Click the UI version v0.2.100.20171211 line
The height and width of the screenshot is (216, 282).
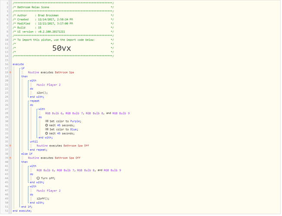[63, 32]
